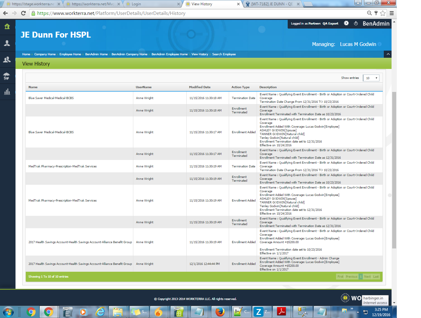Open Chrome's menu button

coord(392,13)
